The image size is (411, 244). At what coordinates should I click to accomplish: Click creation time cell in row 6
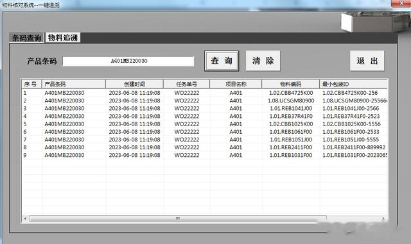(x=134, y=132)
